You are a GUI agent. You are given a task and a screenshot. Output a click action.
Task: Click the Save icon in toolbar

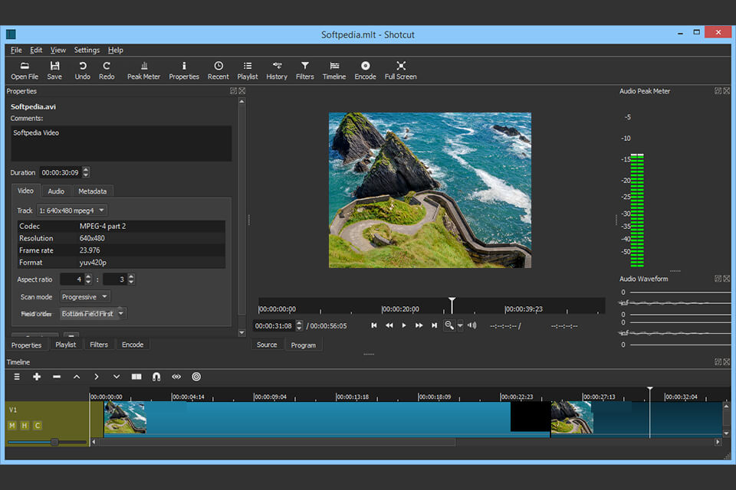tap(54, 70)
